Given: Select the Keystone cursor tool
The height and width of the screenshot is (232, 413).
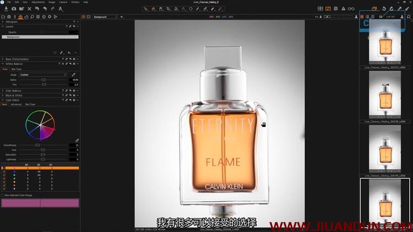Looking at the screenshot, I should point(183,9).
